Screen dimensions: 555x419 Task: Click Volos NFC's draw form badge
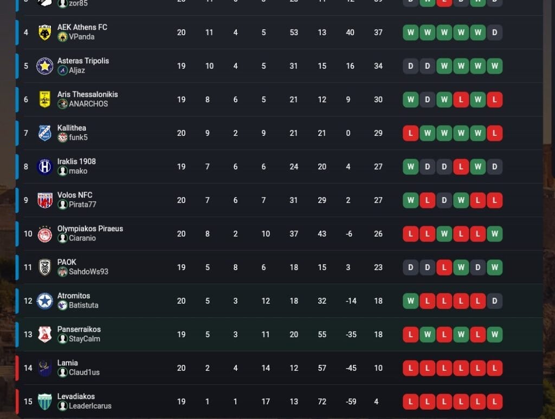(444, 200)
